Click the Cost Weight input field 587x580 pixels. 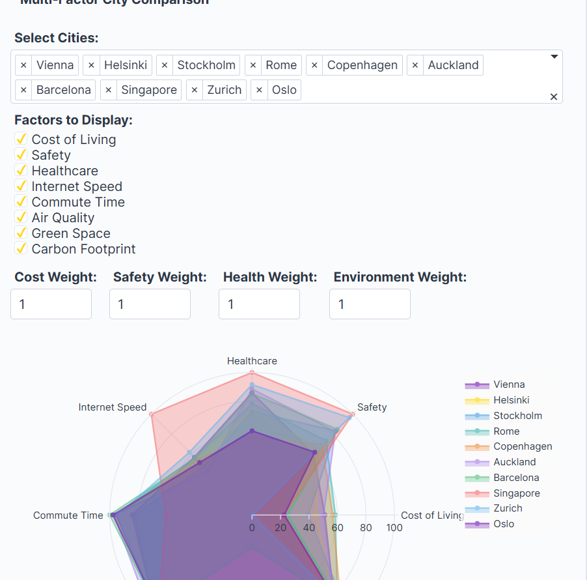51,304
